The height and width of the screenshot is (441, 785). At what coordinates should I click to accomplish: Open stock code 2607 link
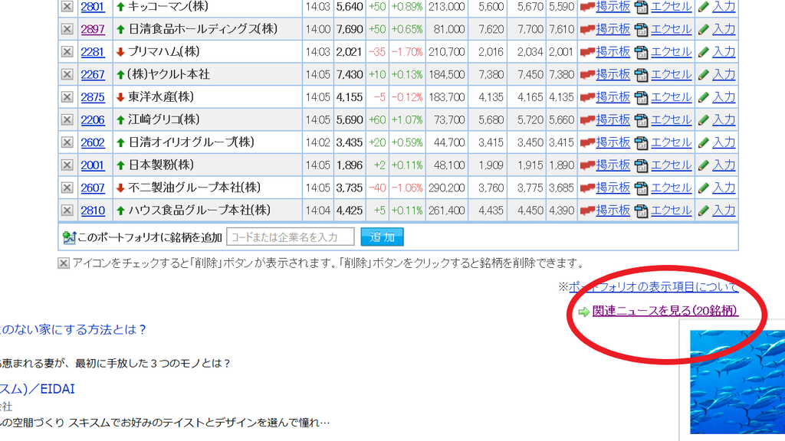[x=93, y=188]
